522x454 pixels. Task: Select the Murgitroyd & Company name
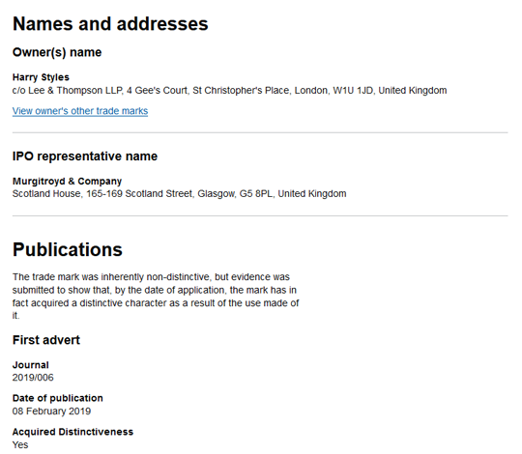point(68,181)
